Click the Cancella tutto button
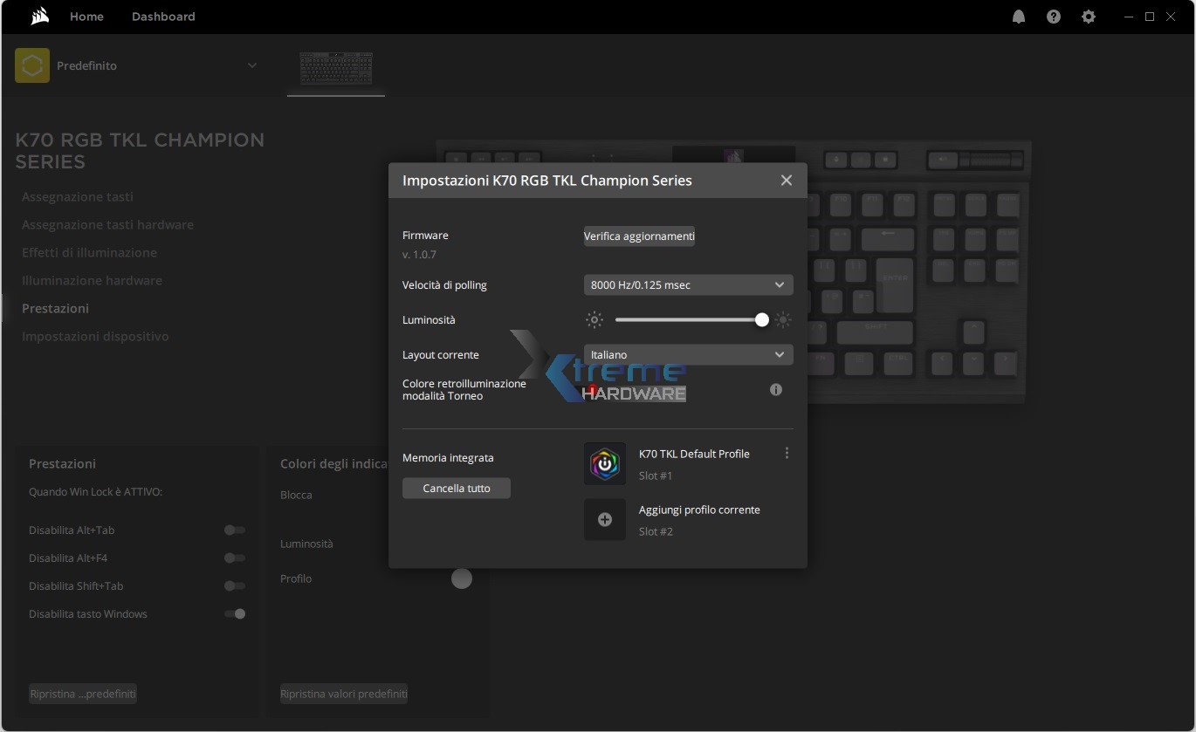Viewport: 1196px width, 732px height. tap(457, 489)
